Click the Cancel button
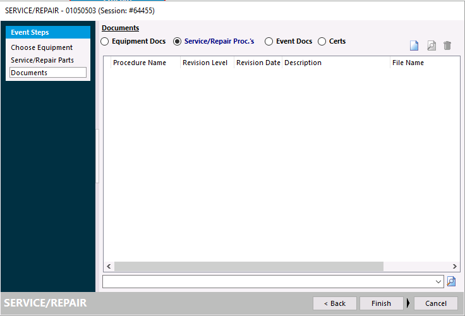 point(436,303)
